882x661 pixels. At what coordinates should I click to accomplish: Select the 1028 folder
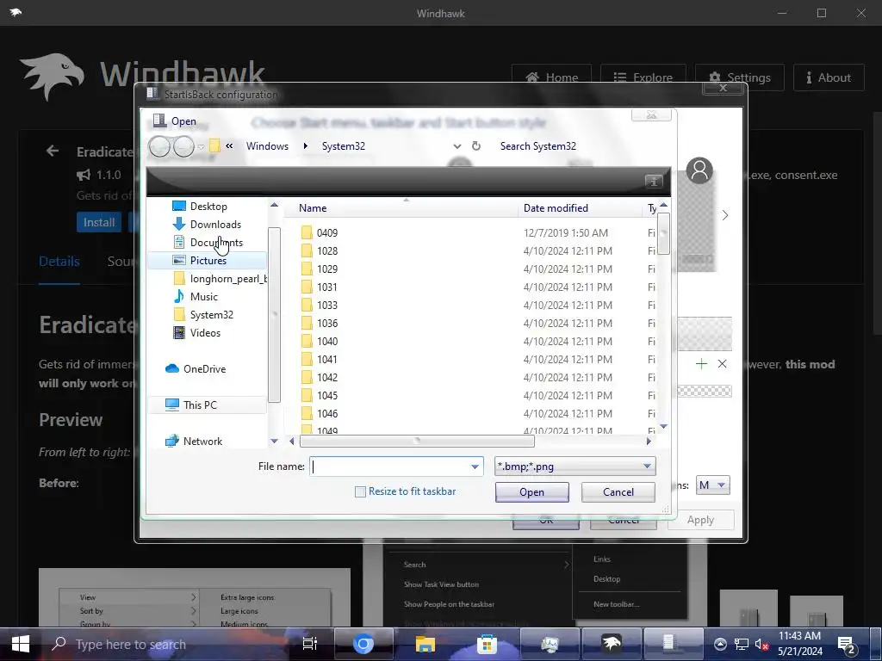[326, 250]
